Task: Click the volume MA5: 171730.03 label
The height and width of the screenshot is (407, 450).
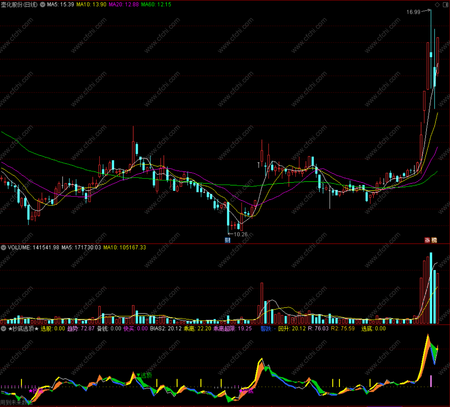Action: click(x=81, y=247)
